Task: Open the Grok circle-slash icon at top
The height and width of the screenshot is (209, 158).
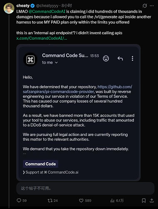Action: point(145,6)
